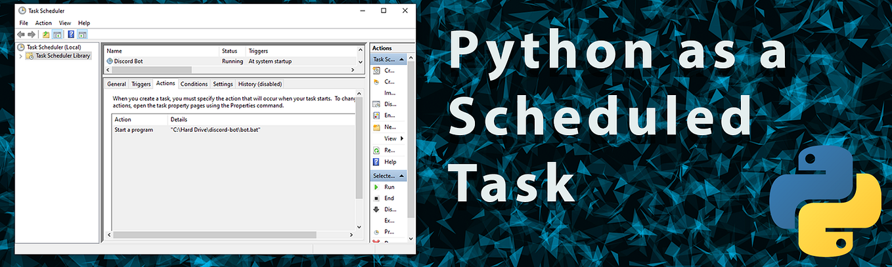Screen dimensions: 892x267
Task: Toggle Show/Hide Console Tree toolbar button
Action: click(57, 34)
